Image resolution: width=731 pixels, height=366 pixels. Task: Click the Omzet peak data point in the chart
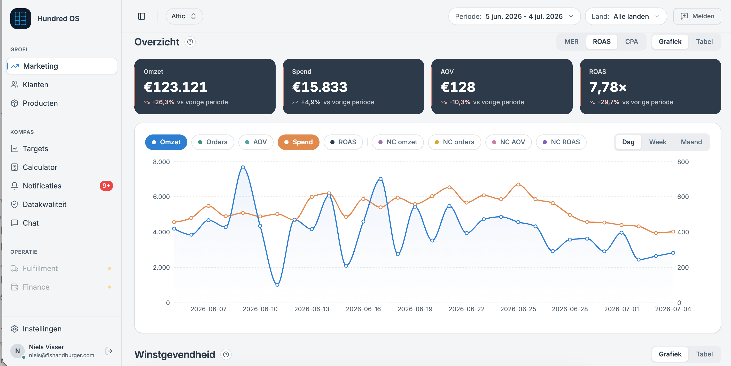pos(243,168)
